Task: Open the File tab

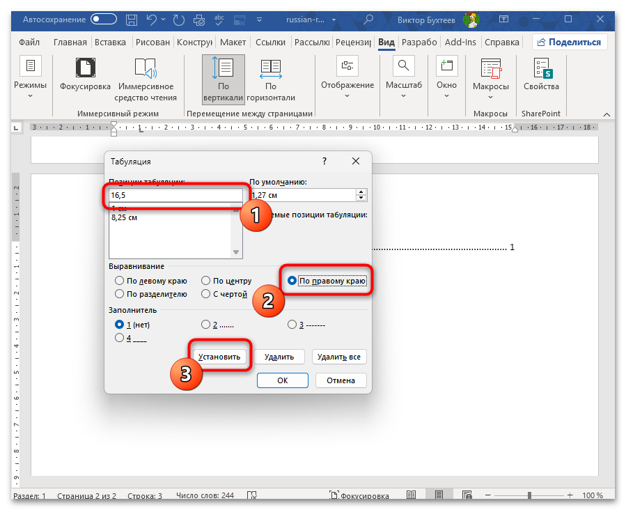Action: [29, 42]
